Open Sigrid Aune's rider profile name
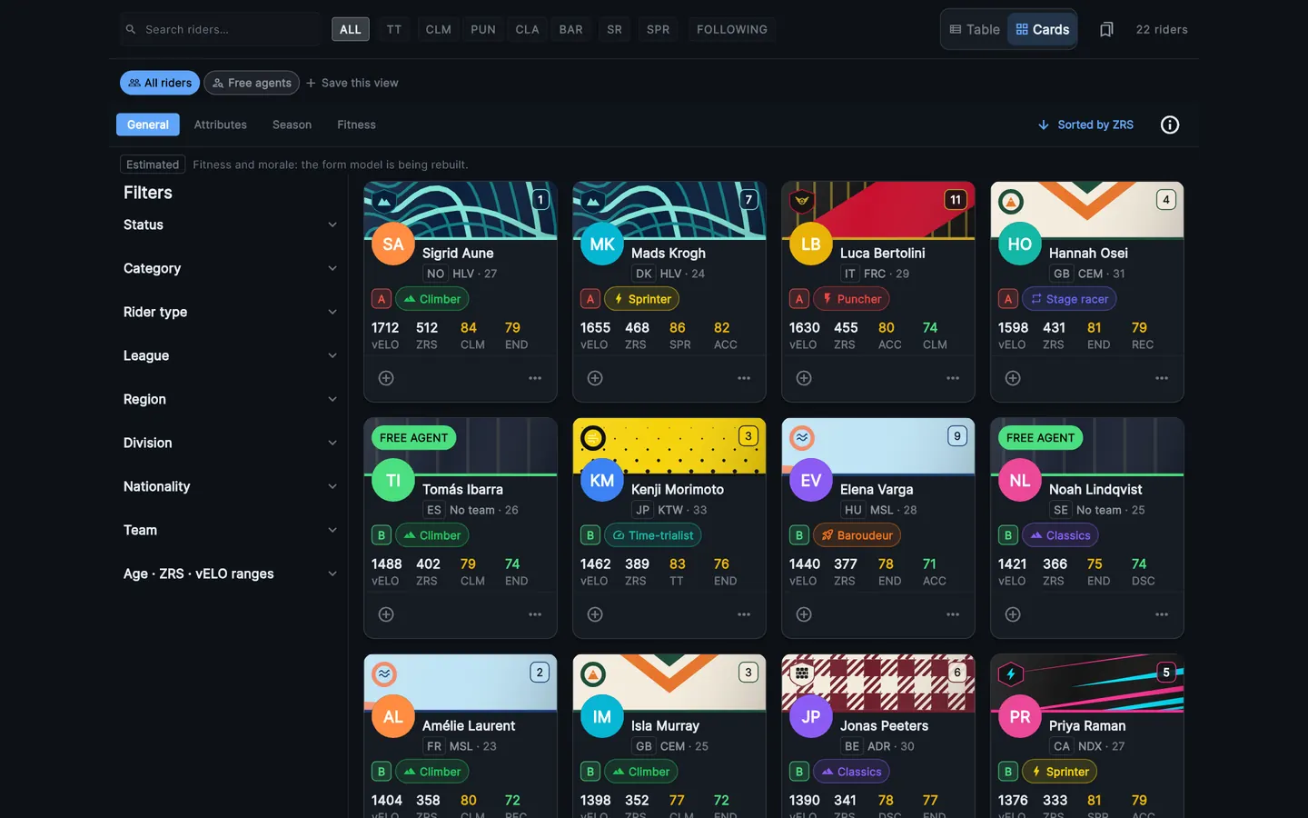Screen dimensions: 1308x818 pyautogui.click(x=458, y=253)
